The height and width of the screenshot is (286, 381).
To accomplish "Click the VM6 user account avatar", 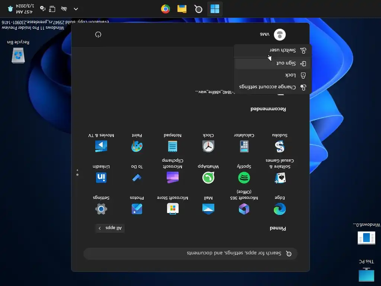I will coord(280,35).
